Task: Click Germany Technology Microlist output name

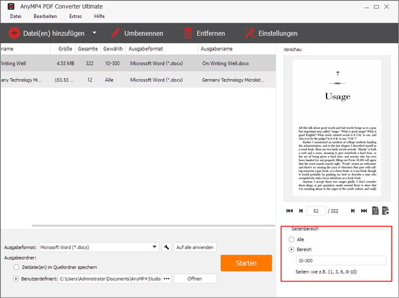Action: (233, 80)
